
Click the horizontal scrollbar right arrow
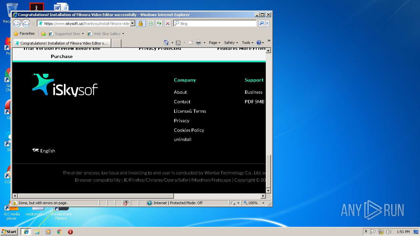(263, 196)
